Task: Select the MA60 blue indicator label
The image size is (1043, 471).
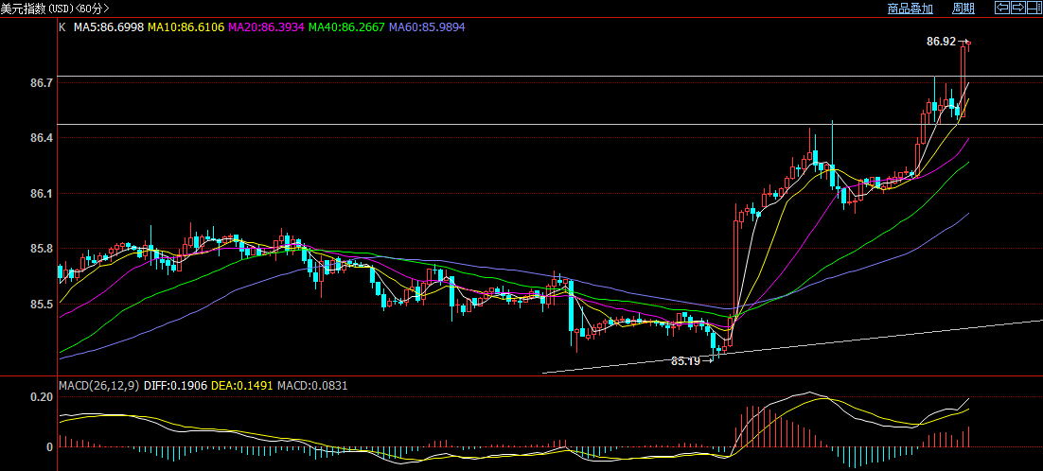Action: click(x=427, y=27)
